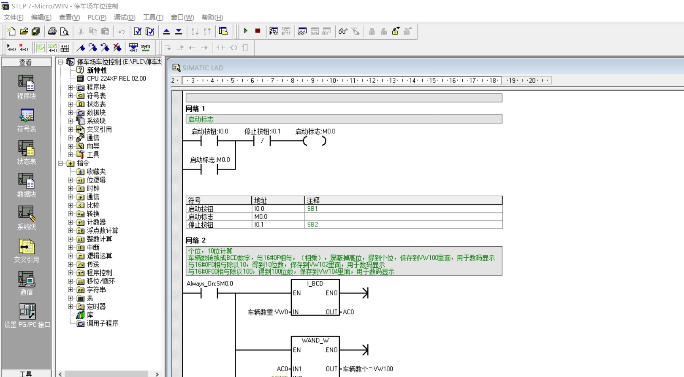Compile all blocks icon
The height and width of the screenshot is (377, 684).
pyautogui.click(x=150, y=31)
